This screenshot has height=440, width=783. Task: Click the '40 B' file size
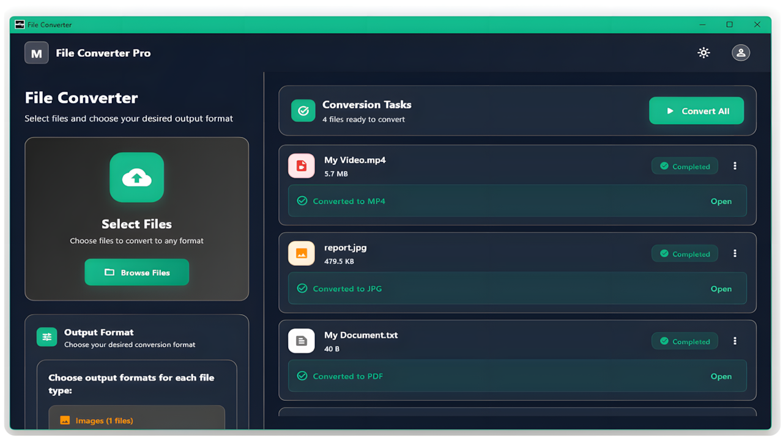pos(332,348)
